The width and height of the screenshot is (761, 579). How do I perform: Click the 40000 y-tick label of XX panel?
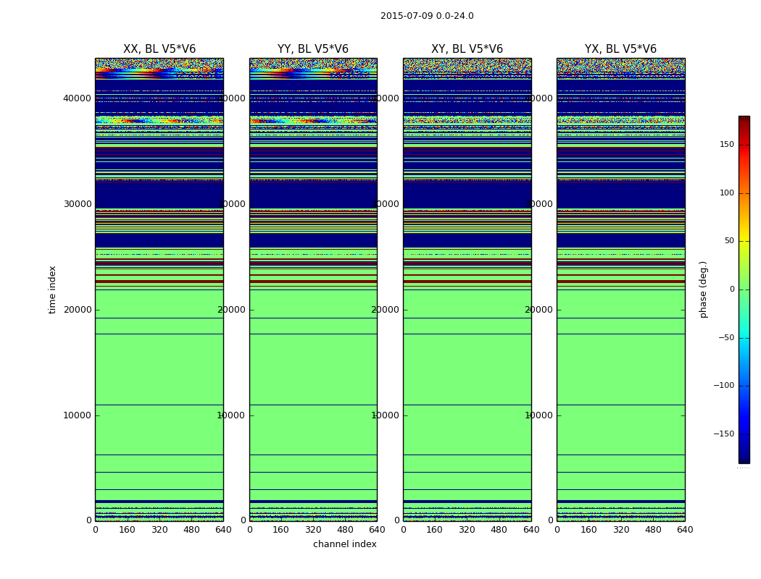pyautogui.click(x=78, y=98)
